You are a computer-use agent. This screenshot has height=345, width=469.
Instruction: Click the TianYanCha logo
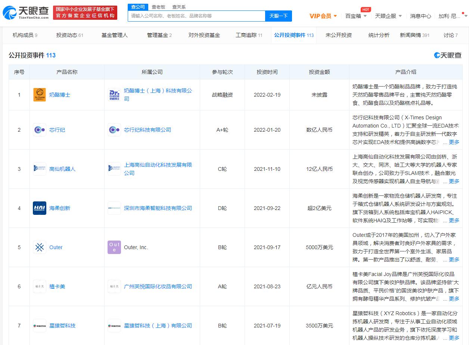pyautogui.click(x=25, y=13)
